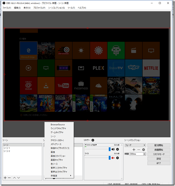Click the PLEX tile in the preview
The width and height of the screenshot is (175, 186).
(x=99, y=68)
